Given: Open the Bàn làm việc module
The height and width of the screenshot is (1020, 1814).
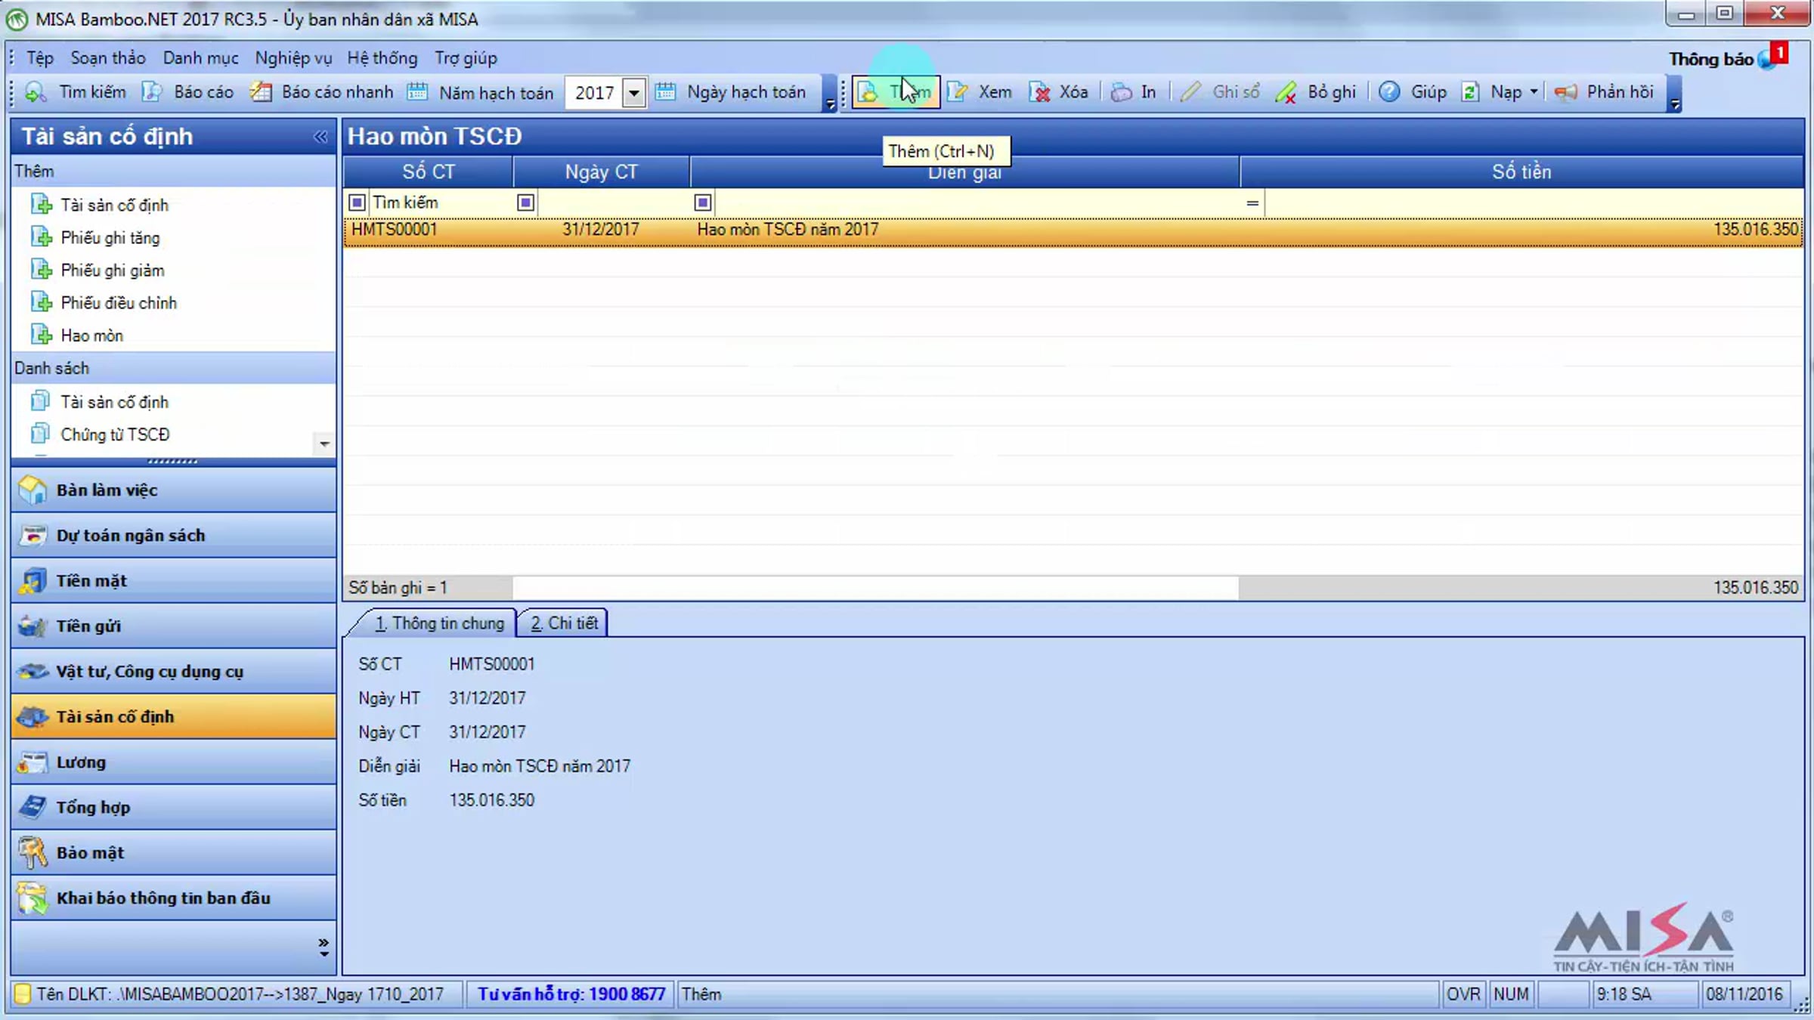Looking at the screenshot, I should [174, 490].
